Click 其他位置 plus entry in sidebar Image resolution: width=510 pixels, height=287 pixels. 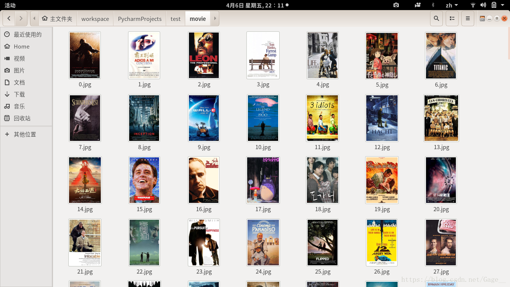click(x=26, y=134)
